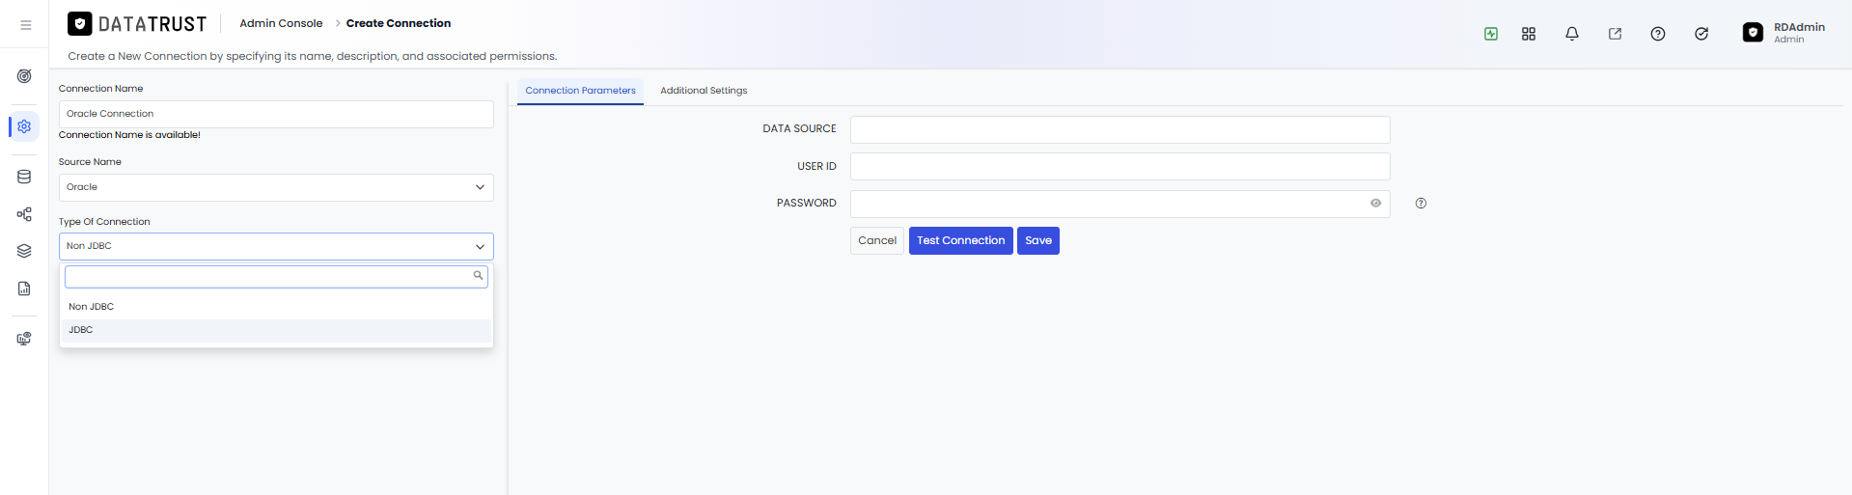Focus the USER ID input field
This screenshot has width=1852, height=495.
coord(1119,166)
